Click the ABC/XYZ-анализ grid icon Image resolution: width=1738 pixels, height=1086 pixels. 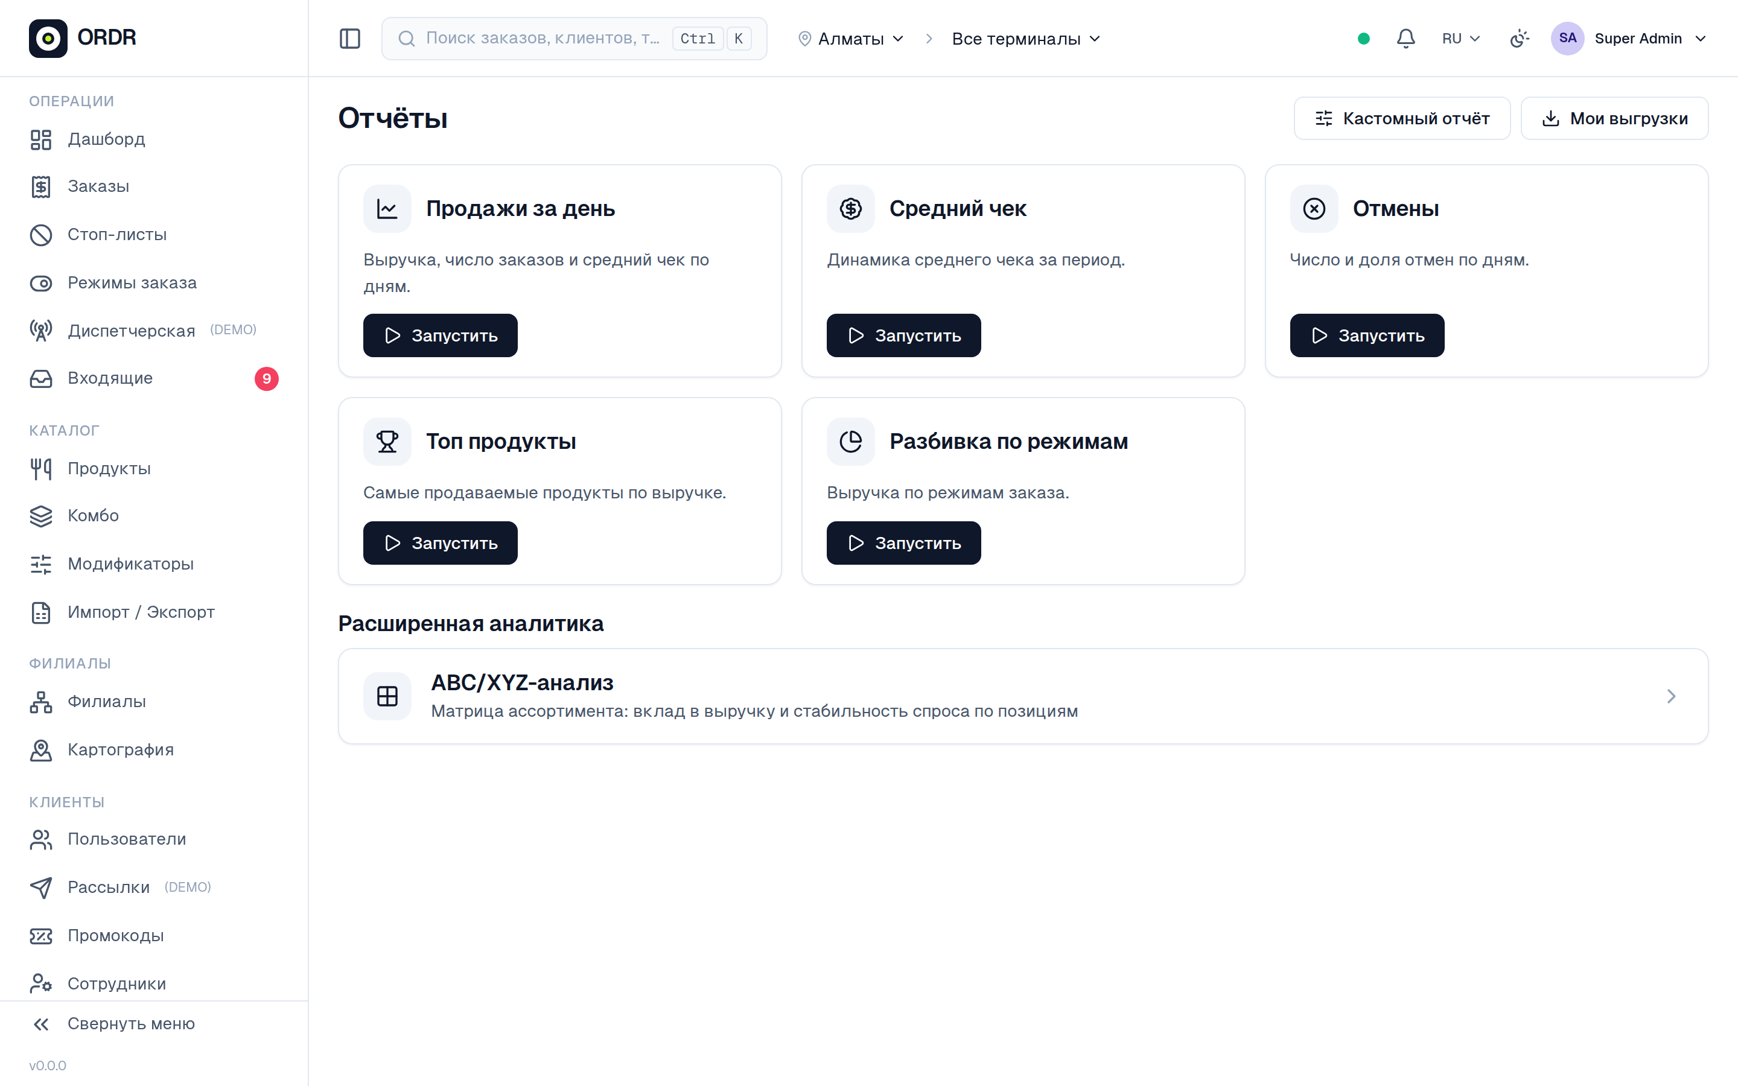click(387, 696)
